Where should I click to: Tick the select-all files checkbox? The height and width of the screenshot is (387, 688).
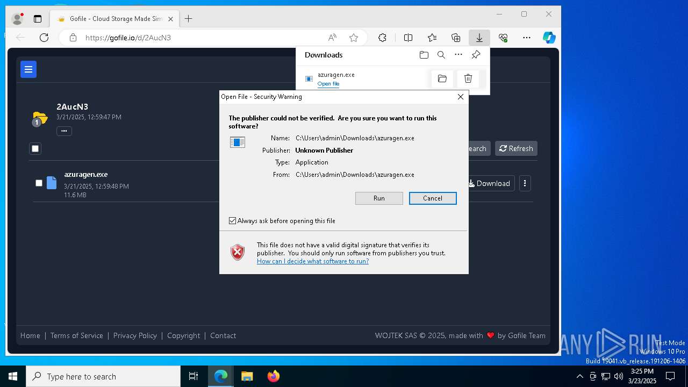(x=35, y=148)
